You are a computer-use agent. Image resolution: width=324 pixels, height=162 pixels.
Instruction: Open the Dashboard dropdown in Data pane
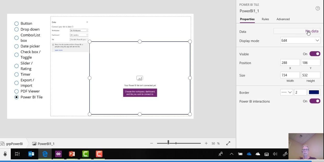[x=79, y=35]
